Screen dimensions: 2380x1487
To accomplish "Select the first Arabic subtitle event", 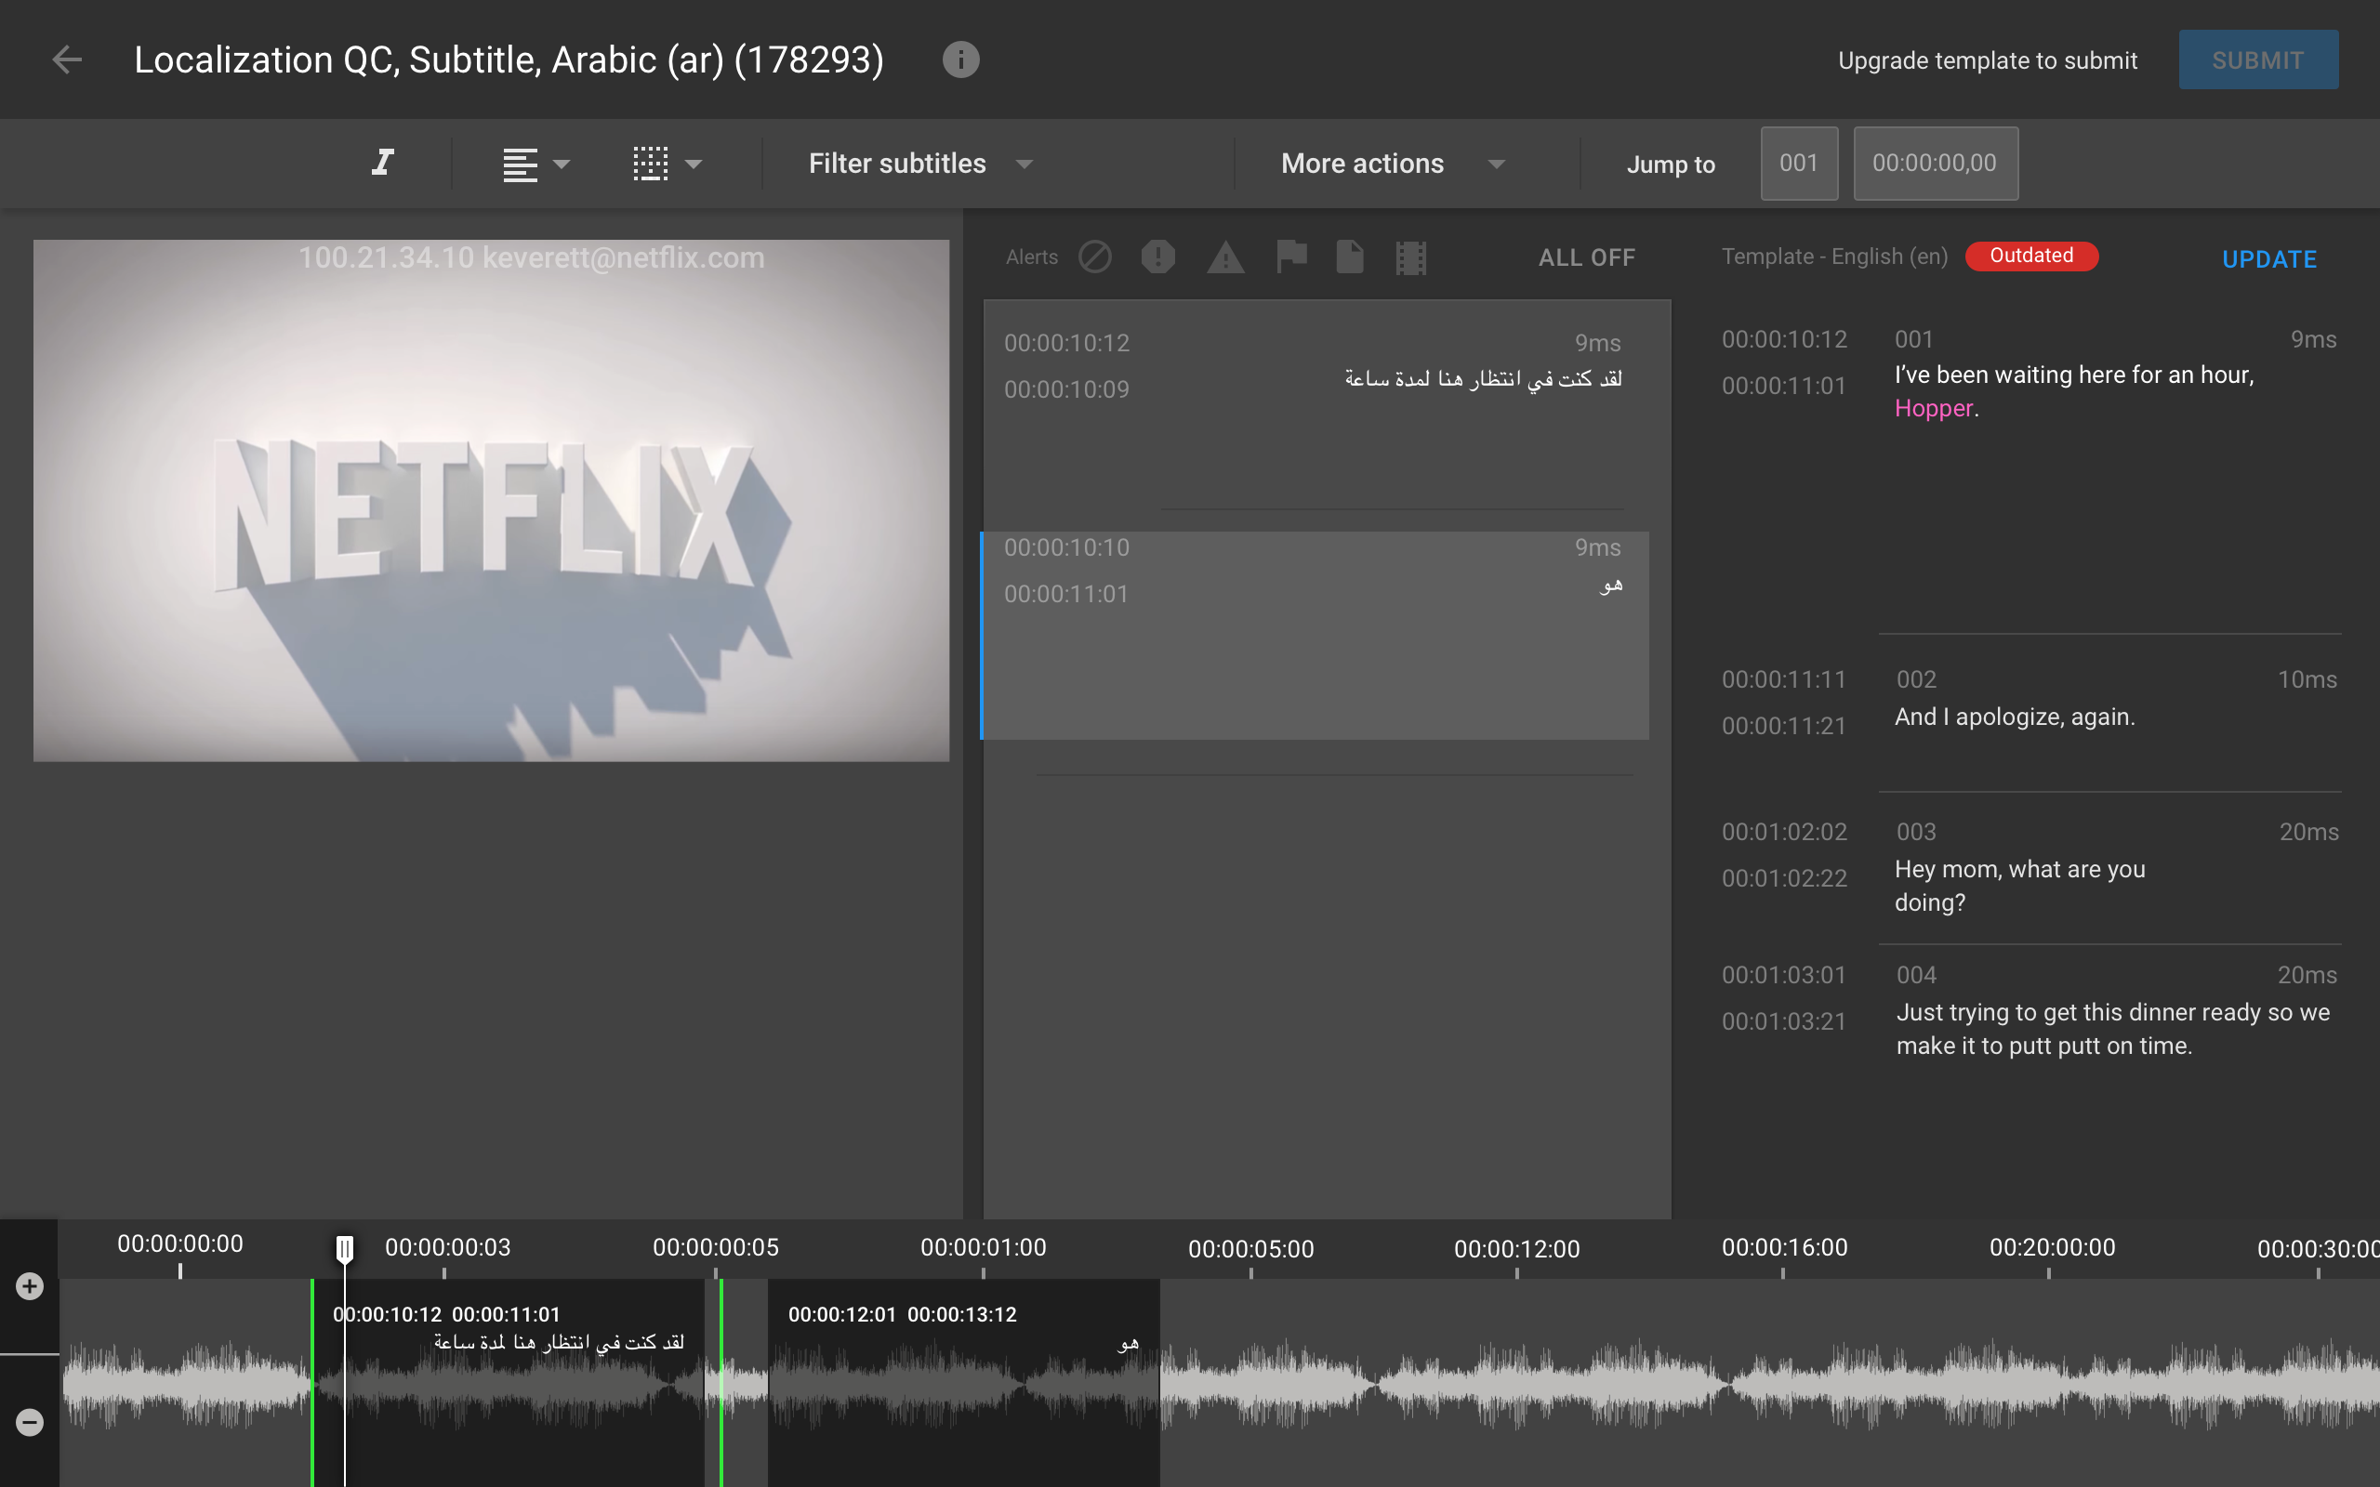I will click(x=1327, y=405).
